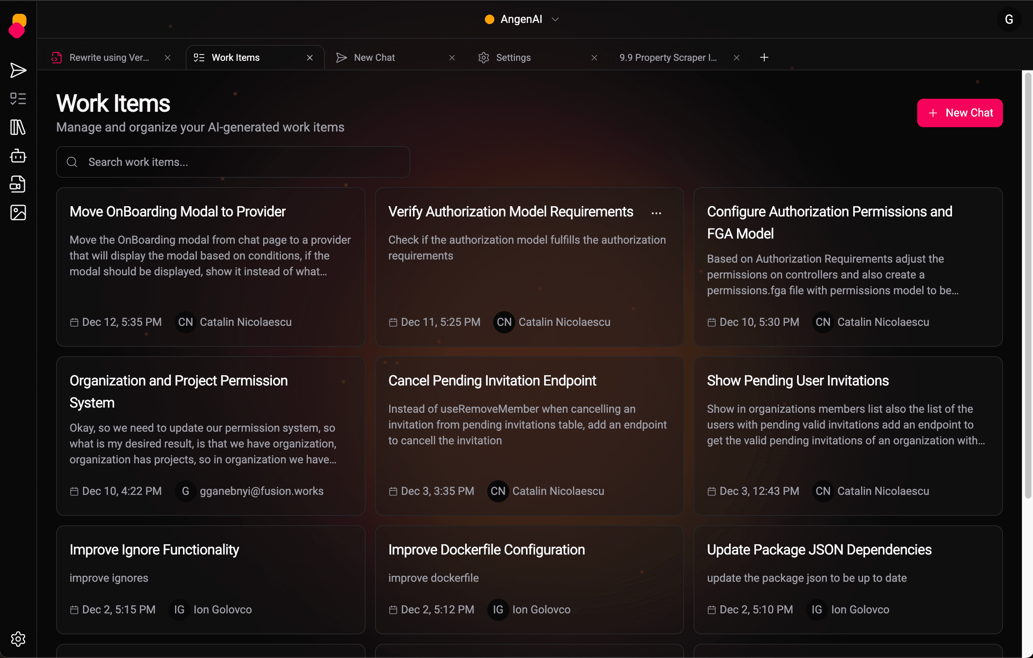Open the work items checklist sidebar icon

18,99
